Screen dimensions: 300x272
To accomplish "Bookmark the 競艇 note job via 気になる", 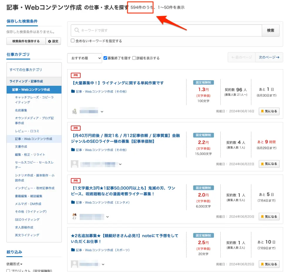I will point(269,264).
